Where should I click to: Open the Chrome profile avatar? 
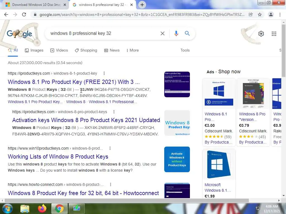pyautogui.click(x=271, y=14)
